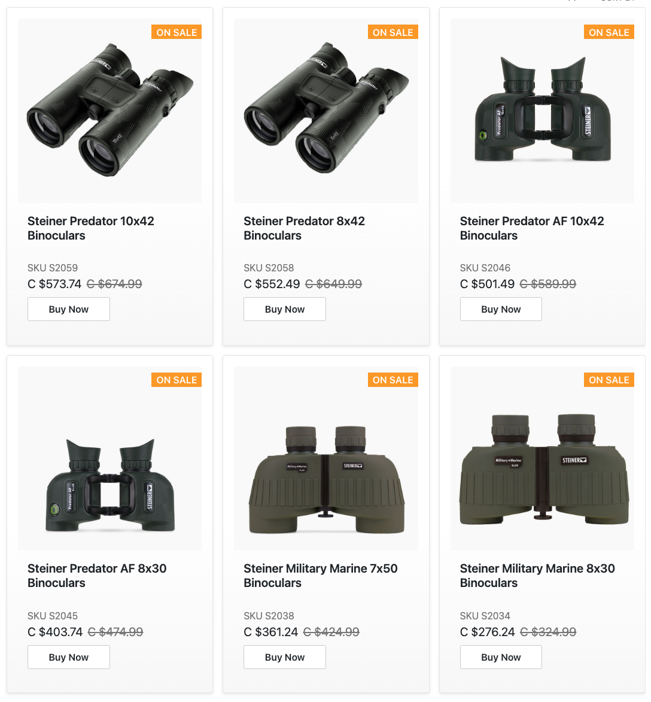Image resolution: width=651 pixels, height=702 pixels.
Task: Click Buy Now for Predator AF 10x42
Action: point(501,309)
